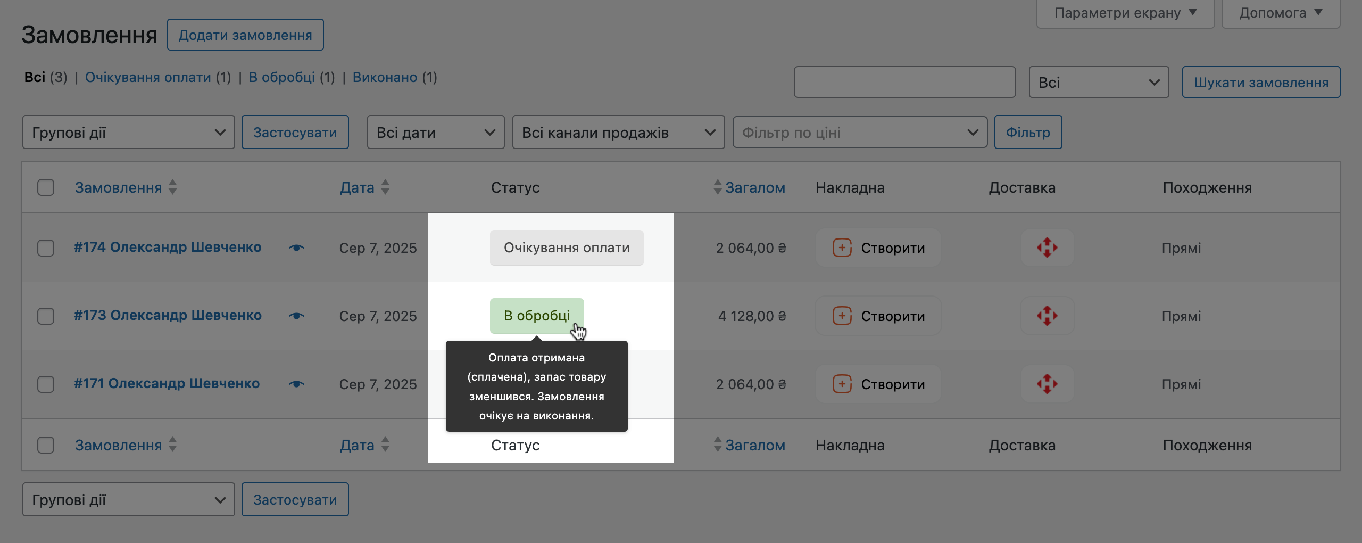
Task: Tick the select-all checkbox in table footer
Action: click(x=46, y=445)
